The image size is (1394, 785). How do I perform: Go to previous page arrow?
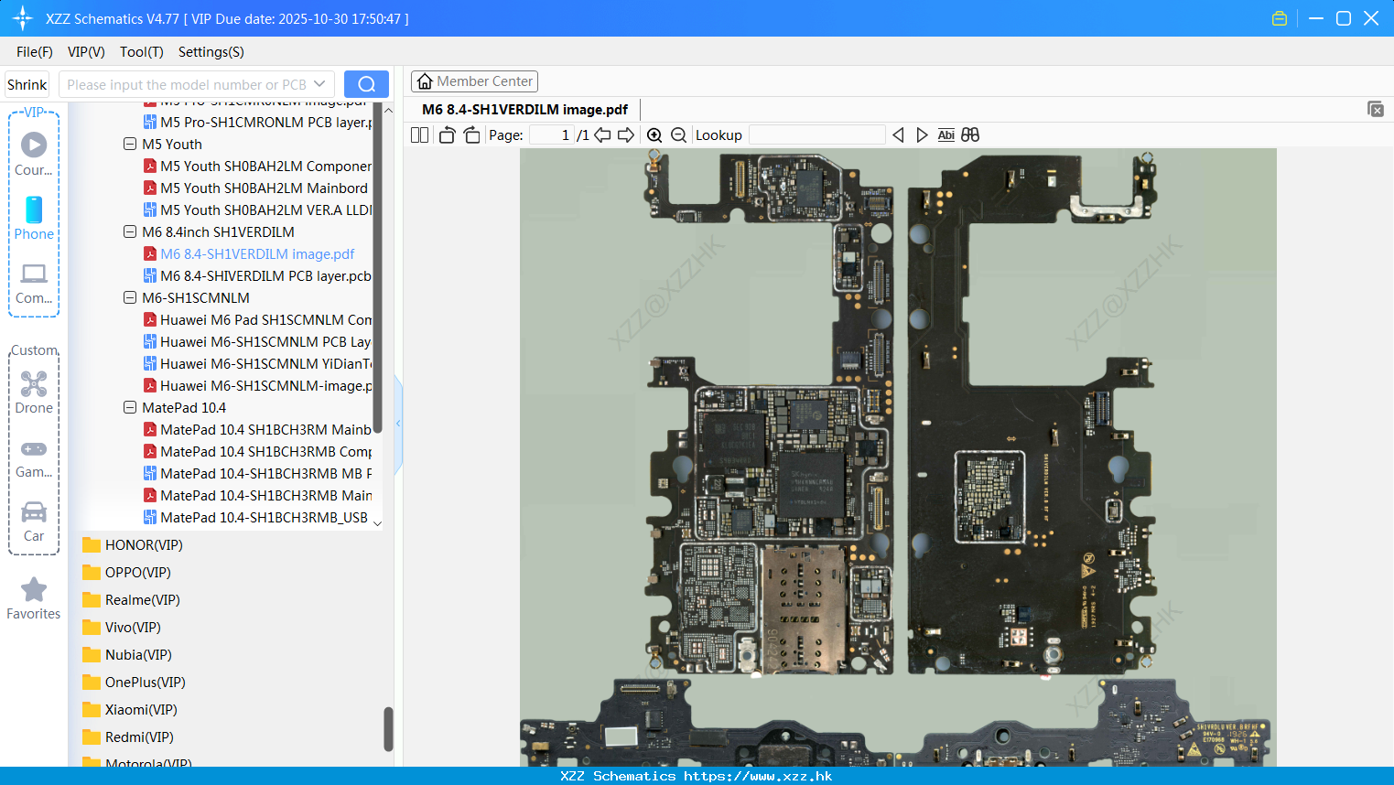click(x=602, y=135)
